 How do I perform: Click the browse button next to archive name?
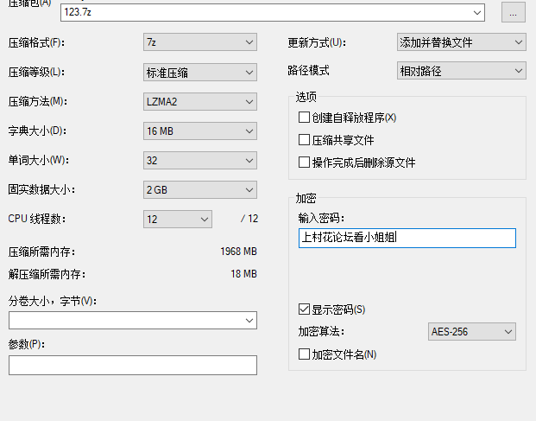click(513, 13)
